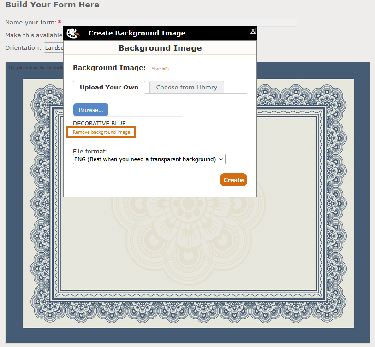Click the Browse... file button
This screenshot has width=375, height=347.
(91, 110)
